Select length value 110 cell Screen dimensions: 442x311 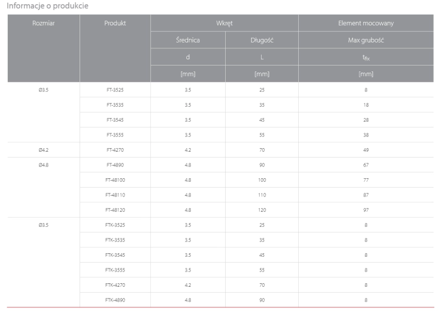click(262, 195)
